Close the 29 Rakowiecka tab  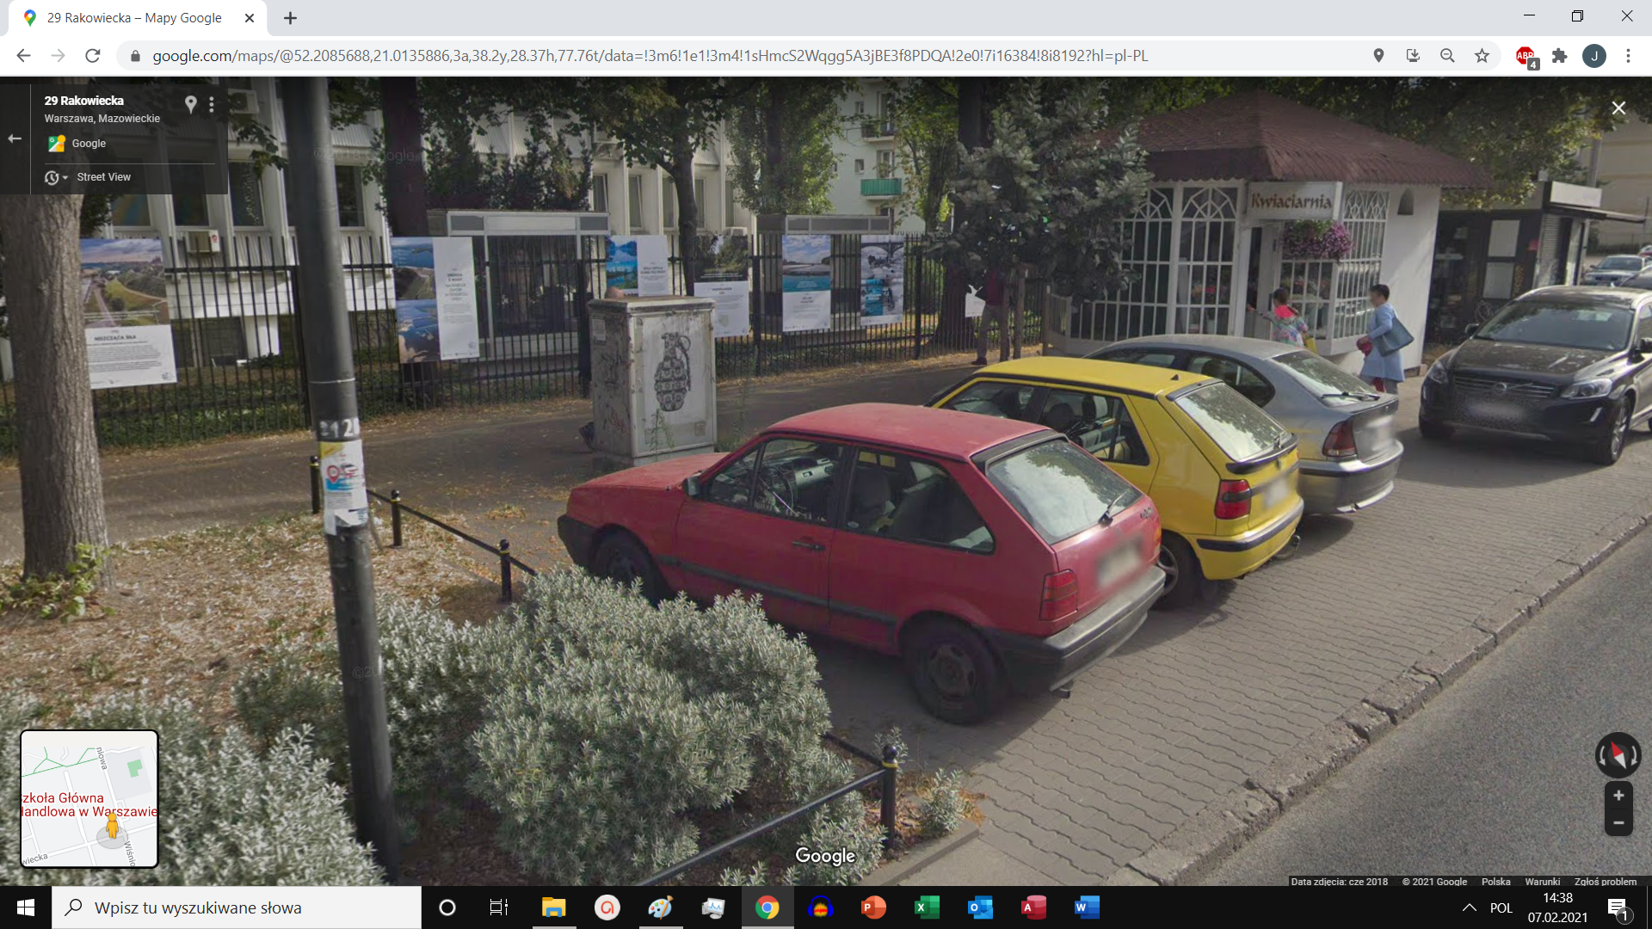(250, 18)
